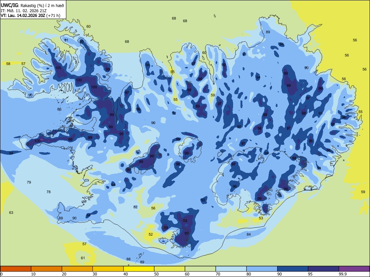Click the title text 'Rakastig (%) í 2 m hæð'
This screenshot has height=277, width=370.
pos(42,6)
